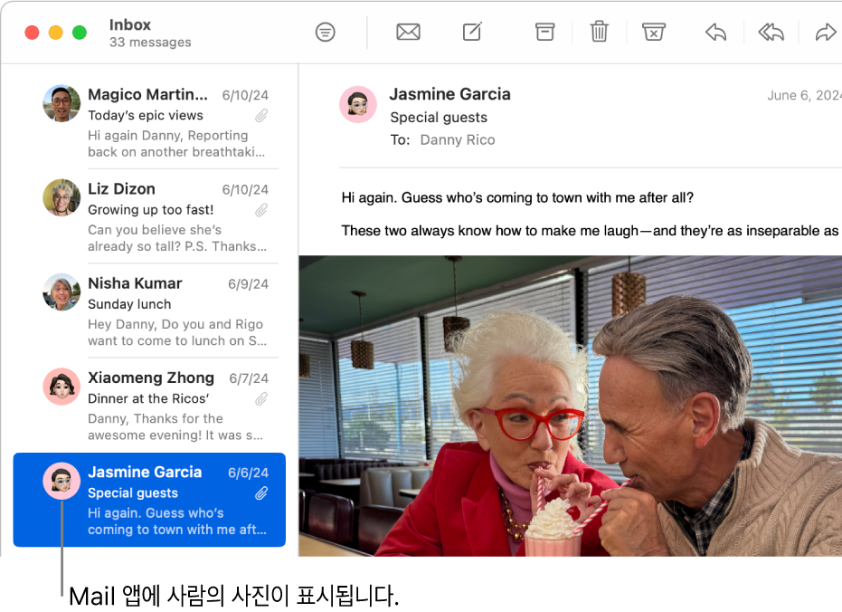842x612 pixels.
Task: Click the Get Mail envelope icon
Action: click(408, 33)
